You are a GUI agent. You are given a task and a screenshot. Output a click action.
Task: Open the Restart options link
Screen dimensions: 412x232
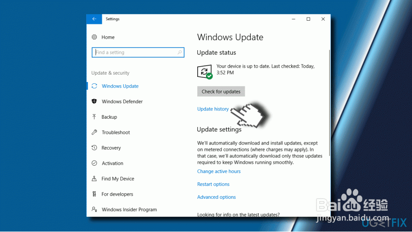pos(213,184)
